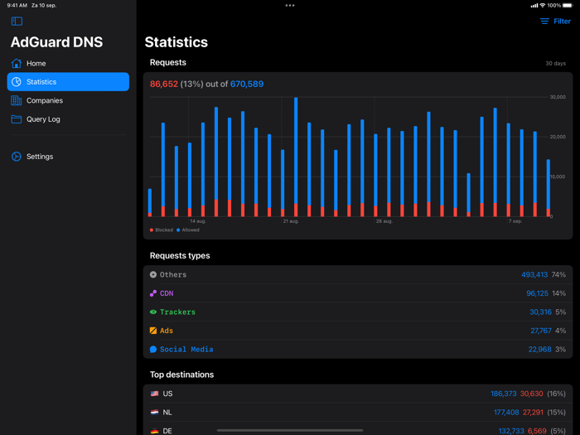Click the Query Log folder icon
This screenshot has height=435, width=580.
tap(17, 119)
